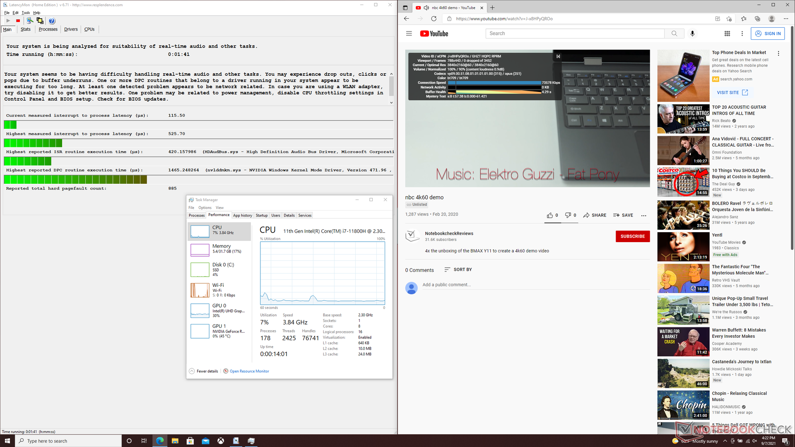Select Disk 0 (C:) in Task Manager sidebar

[x=219, y=269]
